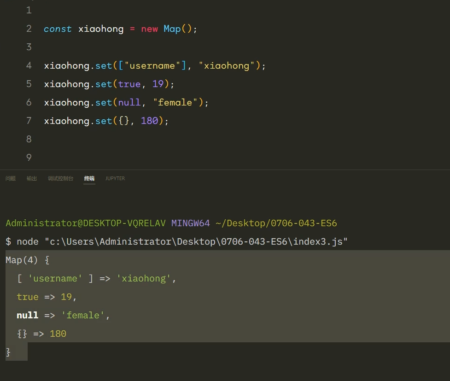The image size is (450, 381).
Task: Switch to the 输出 (Output) tab
Action: tap(32, 178)
